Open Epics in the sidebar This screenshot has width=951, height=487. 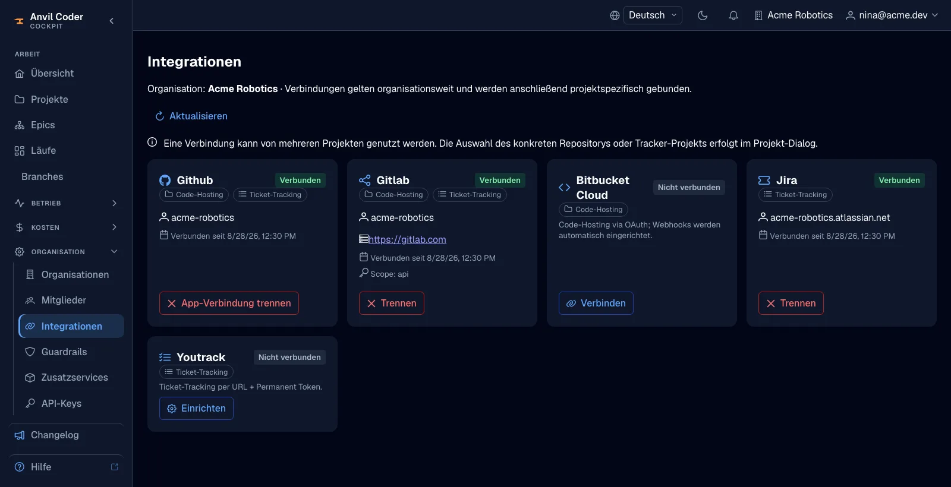click(x=67, y=125)
